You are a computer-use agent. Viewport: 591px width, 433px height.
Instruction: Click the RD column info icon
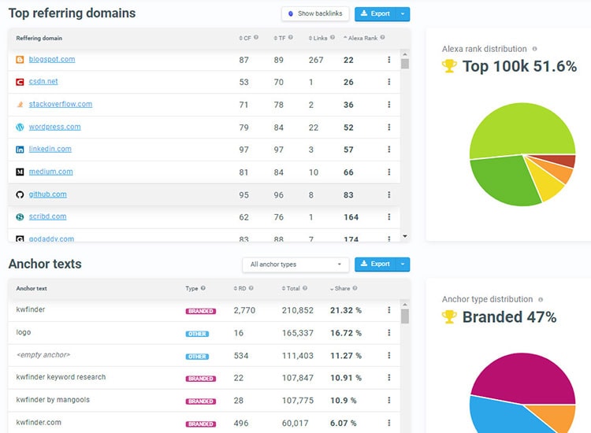click(x=251, y=288)
